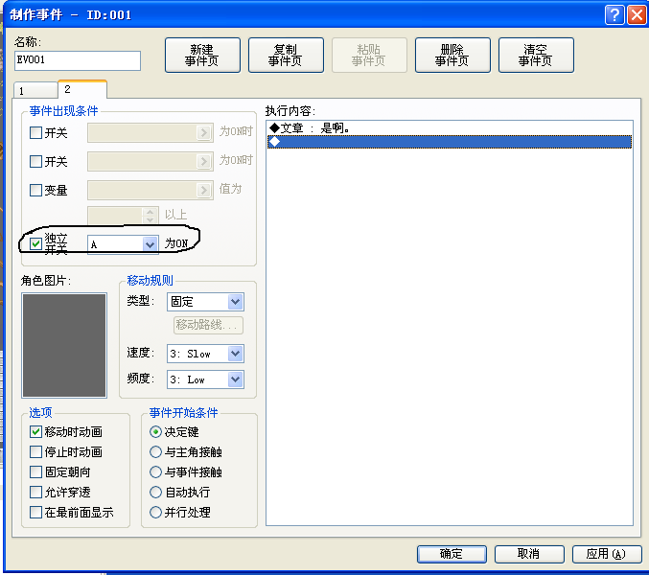Open the 速度 3: Slow dropdown
649x575 pixels.
coord(205,354)
